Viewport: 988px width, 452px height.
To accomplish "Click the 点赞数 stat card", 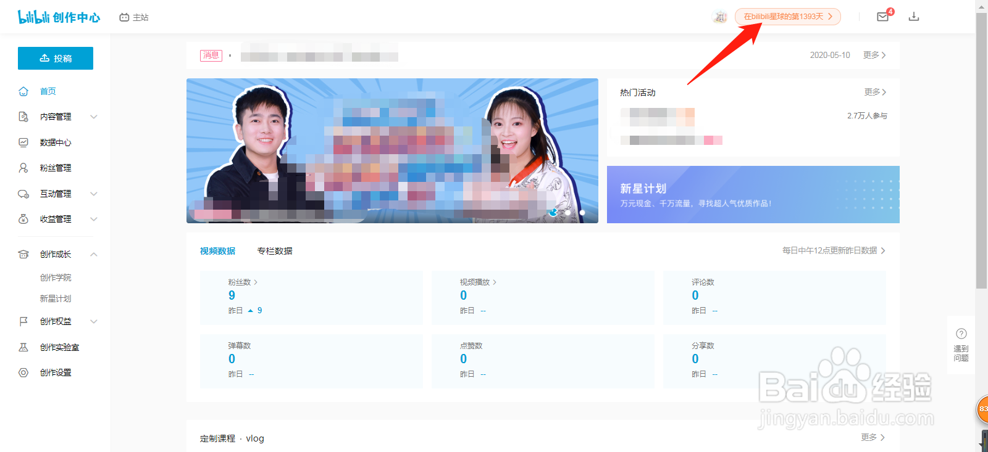I will pyautogui.click(x=543, y=361).
